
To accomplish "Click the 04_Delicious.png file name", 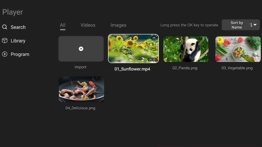I will coord(80,108).
